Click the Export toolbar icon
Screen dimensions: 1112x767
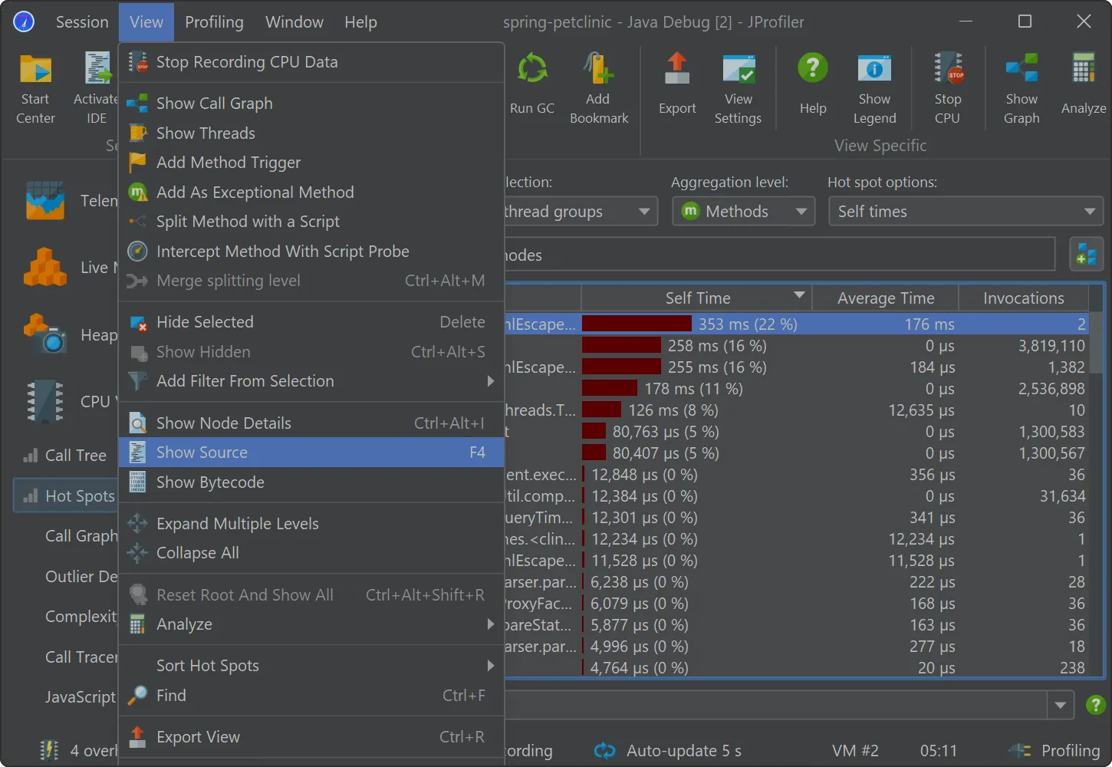coord(676,69)
